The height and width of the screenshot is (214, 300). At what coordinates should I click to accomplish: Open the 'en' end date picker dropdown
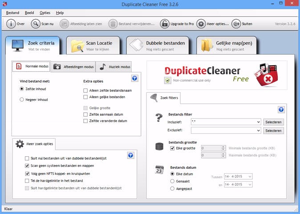[250, 185]
